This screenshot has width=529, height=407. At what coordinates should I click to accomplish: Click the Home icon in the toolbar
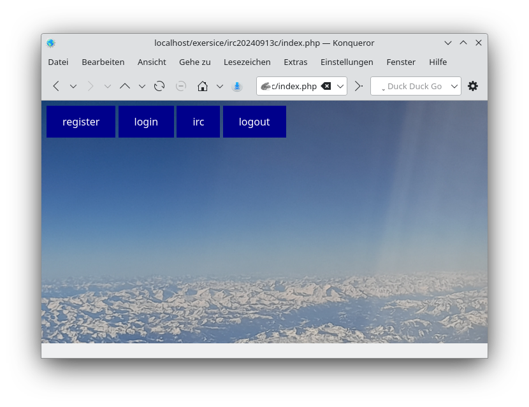coord(202,86)
